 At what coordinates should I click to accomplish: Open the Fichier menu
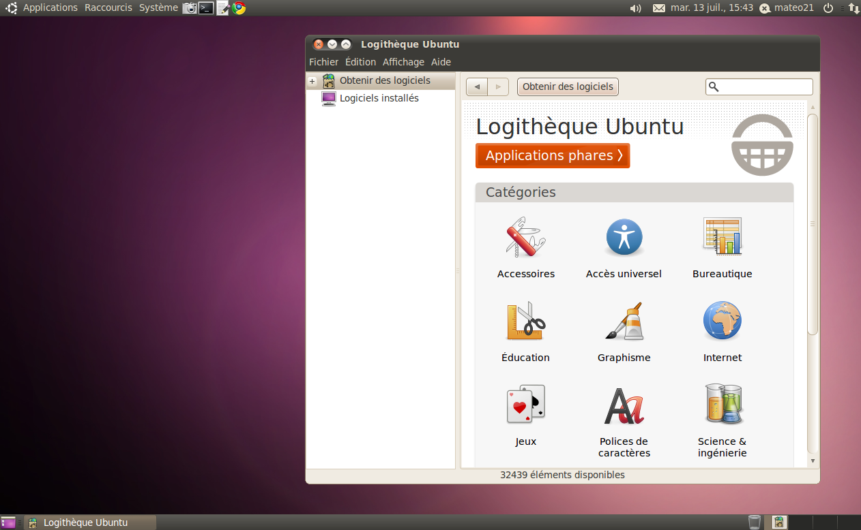tap(323, 62)
